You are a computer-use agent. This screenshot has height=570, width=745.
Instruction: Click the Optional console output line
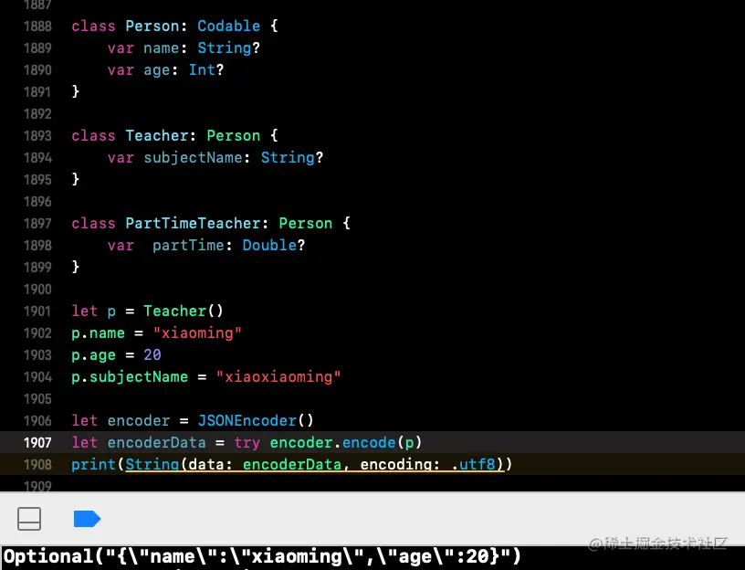[x=262, y=556]
